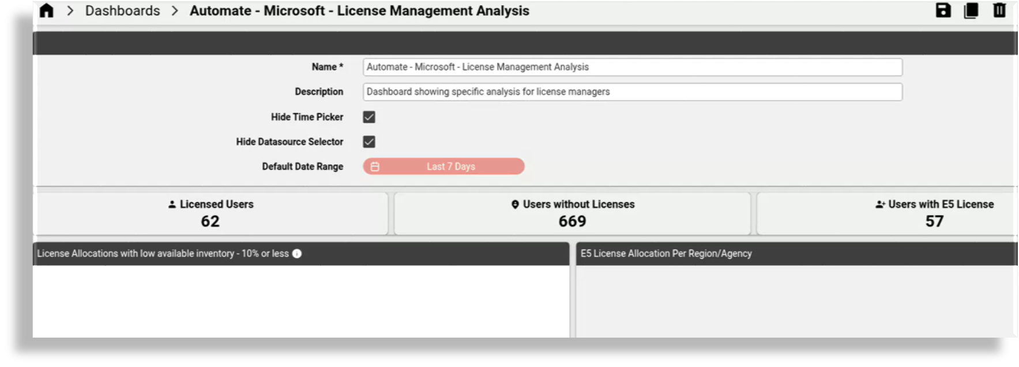Click the Licensed Users person icon
1019x367 pixels.
[x=172, y=204]
